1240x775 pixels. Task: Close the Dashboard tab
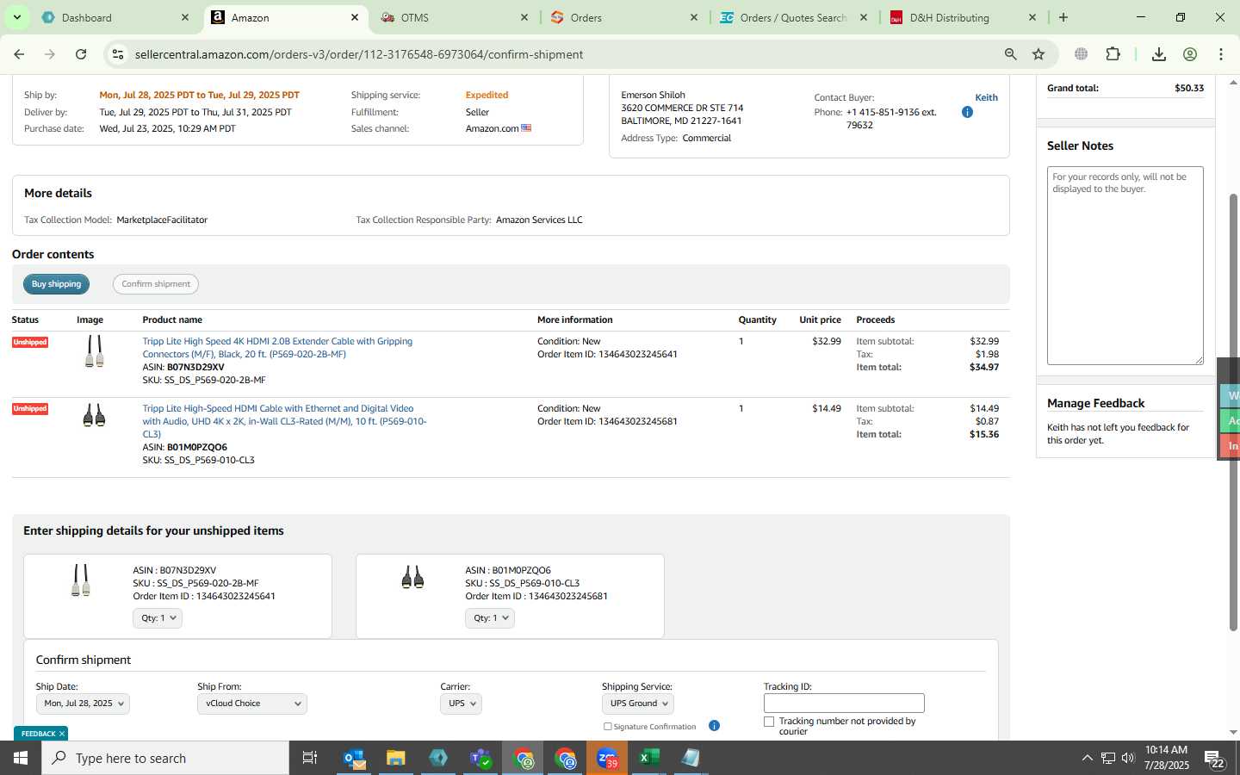pos(185,17)
